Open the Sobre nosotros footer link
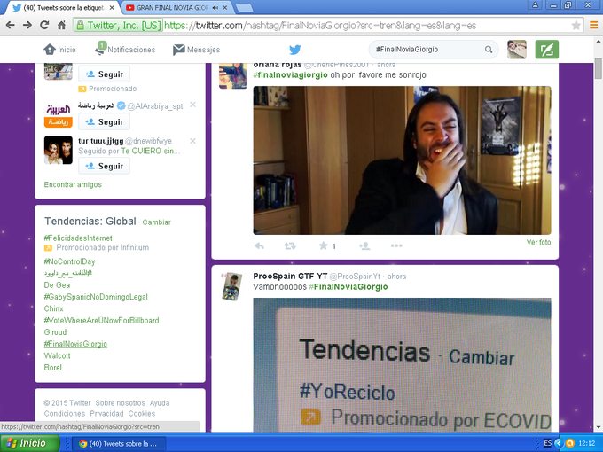Image resolution: width=603 pixels, height=452 pixels. [121, 403]
